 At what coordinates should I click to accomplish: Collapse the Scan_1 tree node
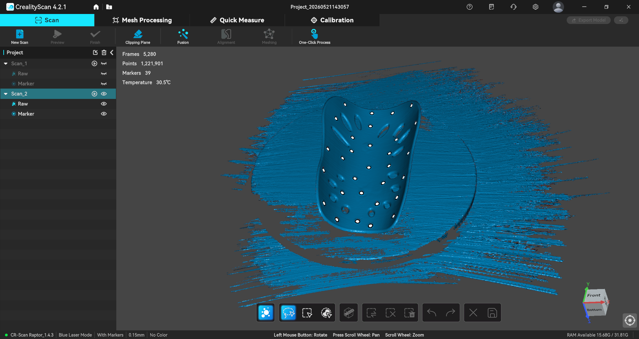(6, 63)
